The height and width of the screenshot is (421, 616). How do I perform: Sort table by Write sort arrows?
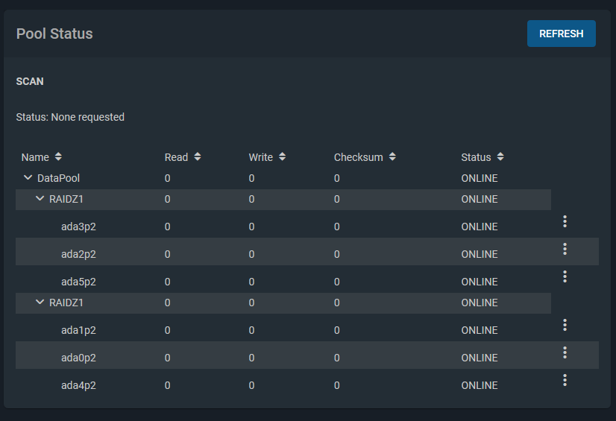click(x=283, y=157)
